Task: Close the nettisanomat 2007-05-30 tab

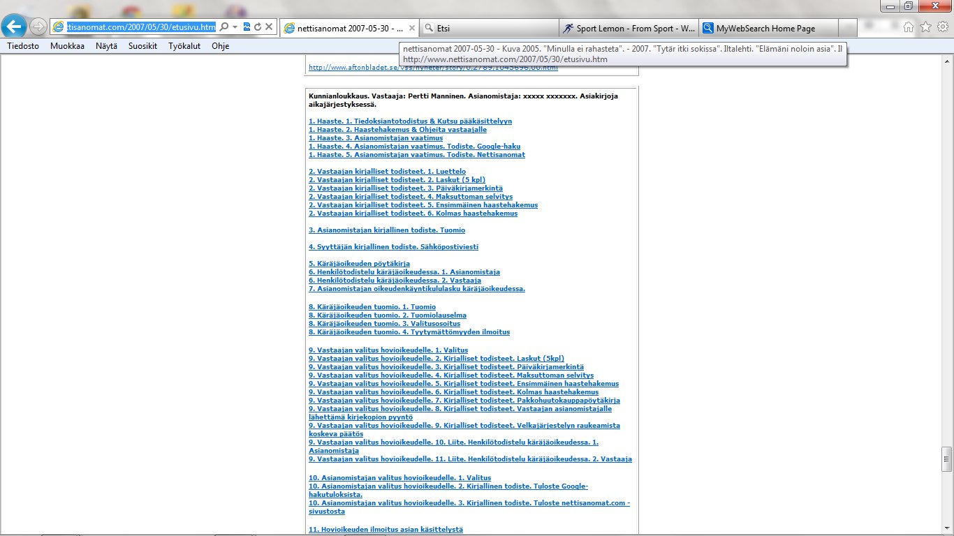Action: (x=411, y=29)
